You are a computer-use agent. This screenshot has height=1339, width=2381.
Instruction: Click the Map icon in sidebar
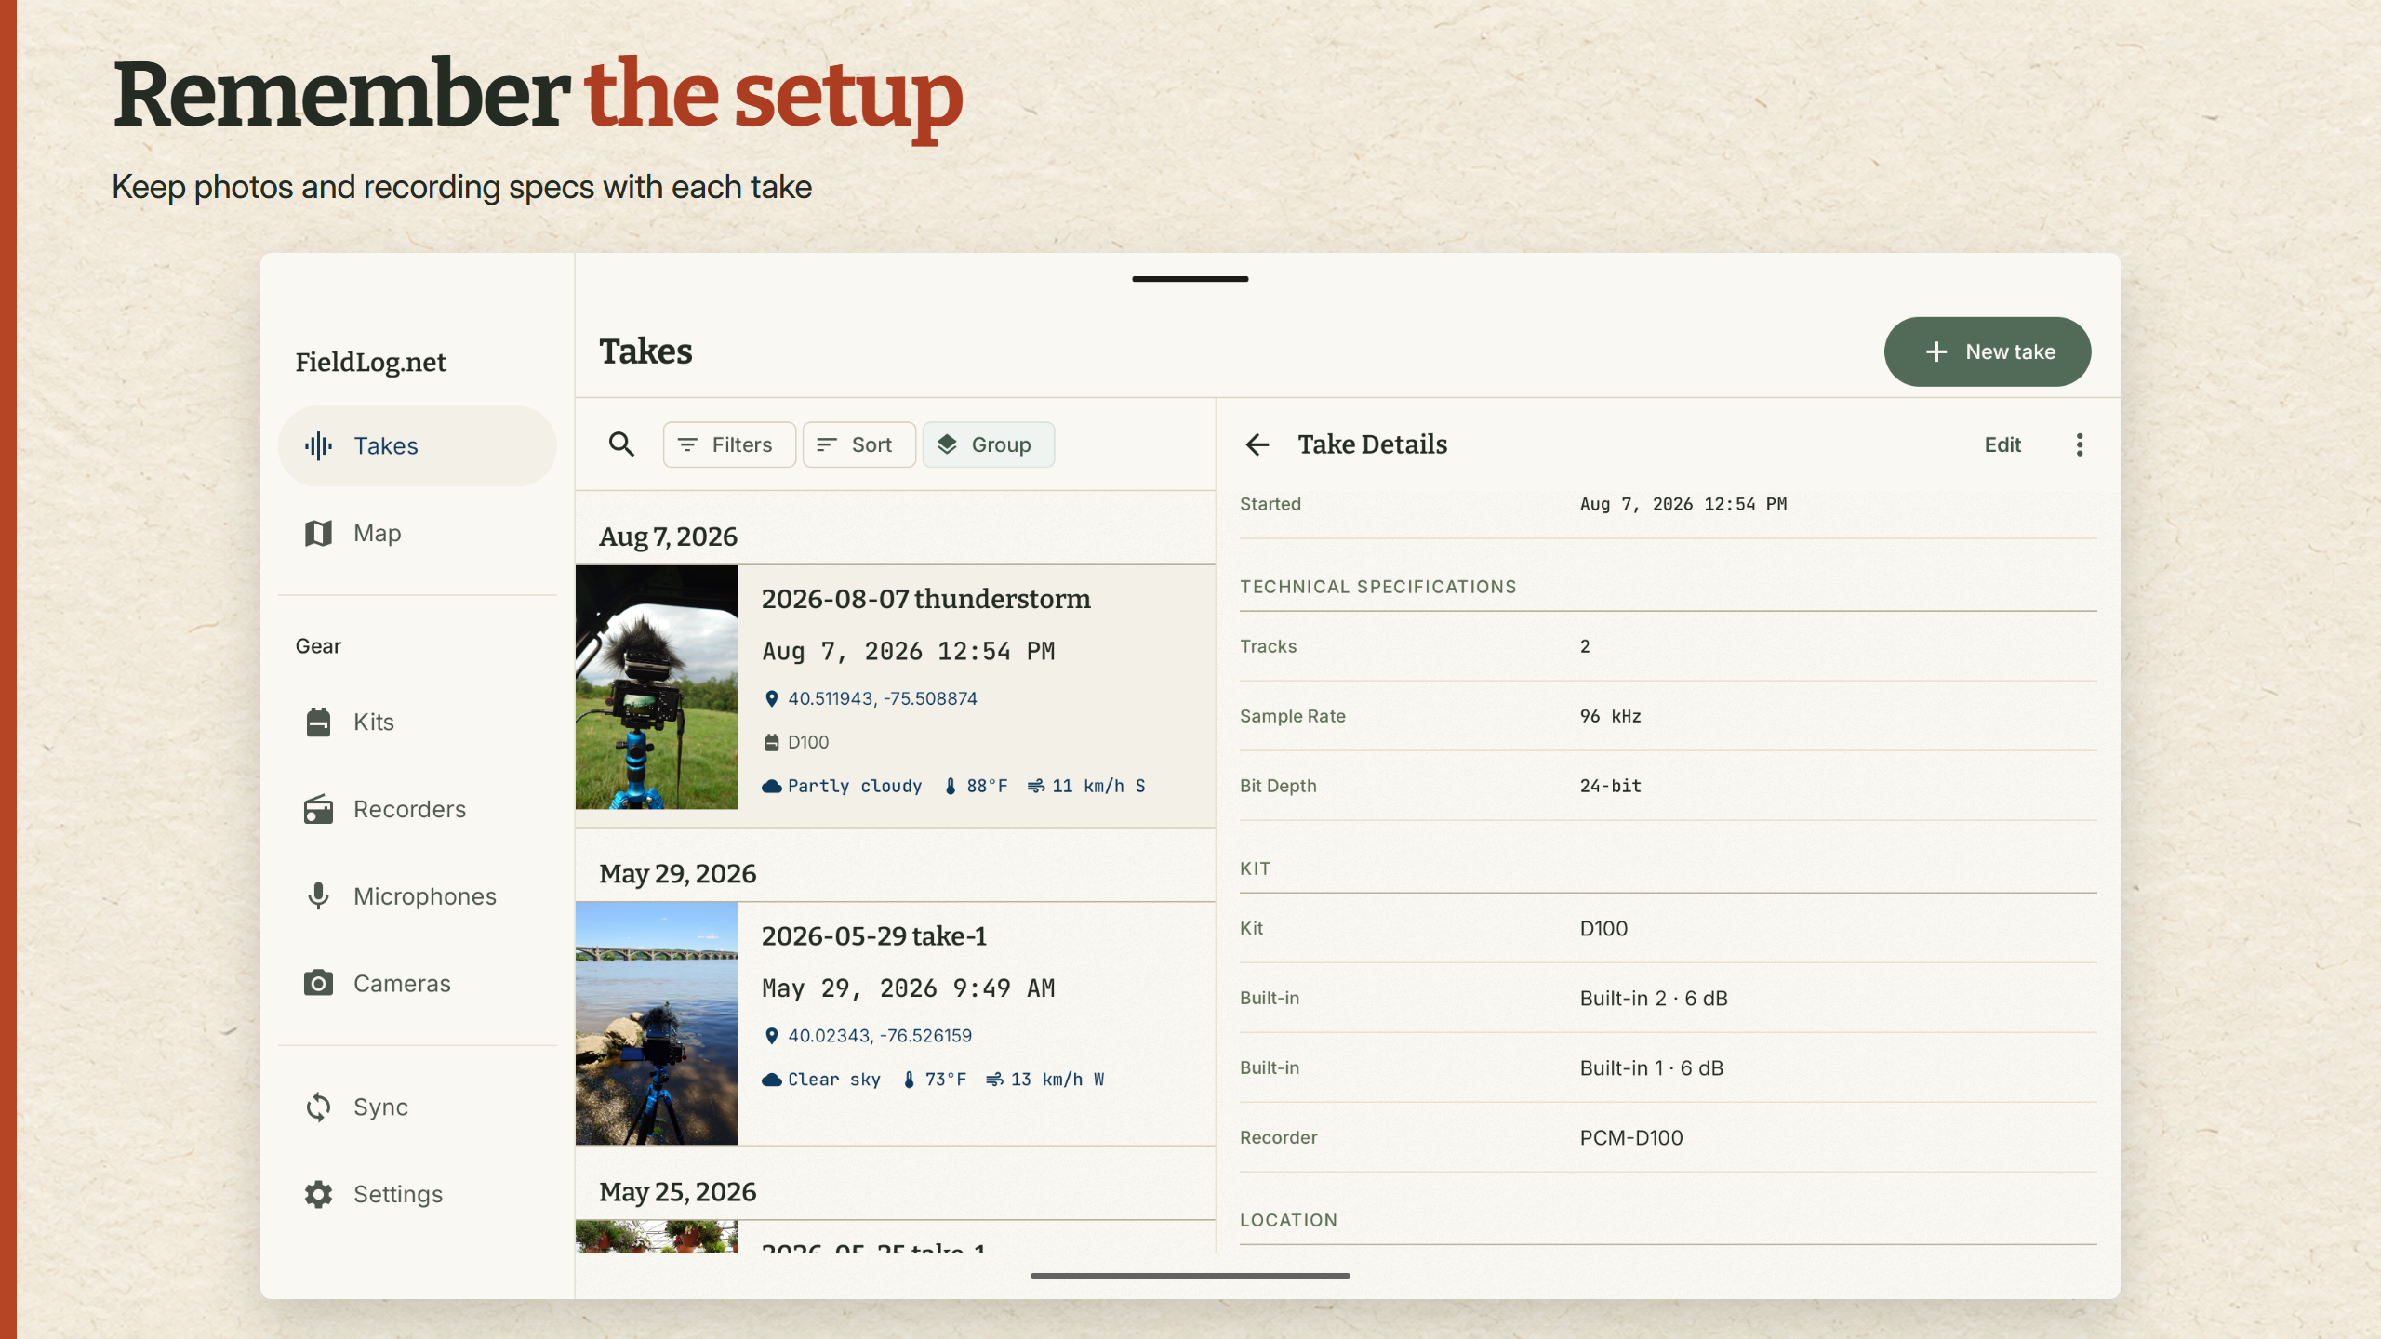pos(318,533)
